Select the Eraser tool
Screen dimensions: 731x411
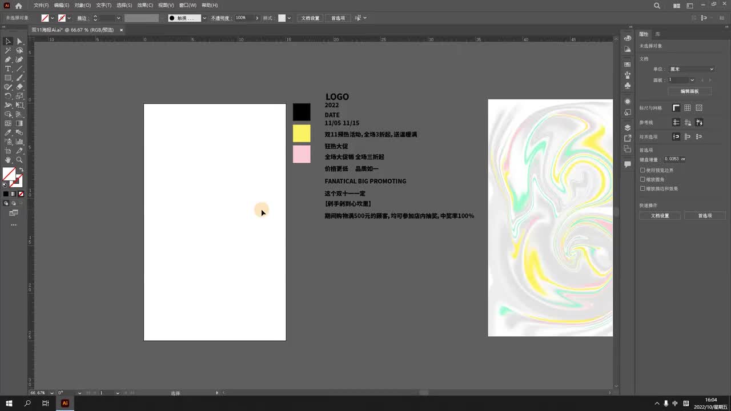coord(19,87)
